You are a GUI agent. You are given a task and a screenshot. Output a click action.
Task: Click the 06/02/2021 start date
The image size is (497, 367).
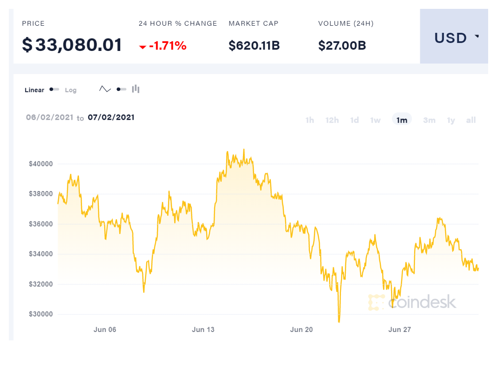(x=49, y=117)
